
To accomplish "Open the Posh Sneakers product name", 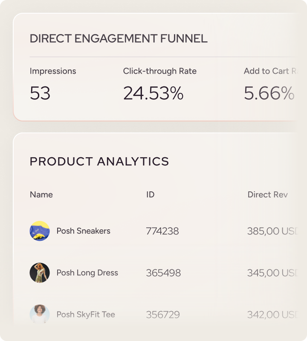I will (83, 231).
